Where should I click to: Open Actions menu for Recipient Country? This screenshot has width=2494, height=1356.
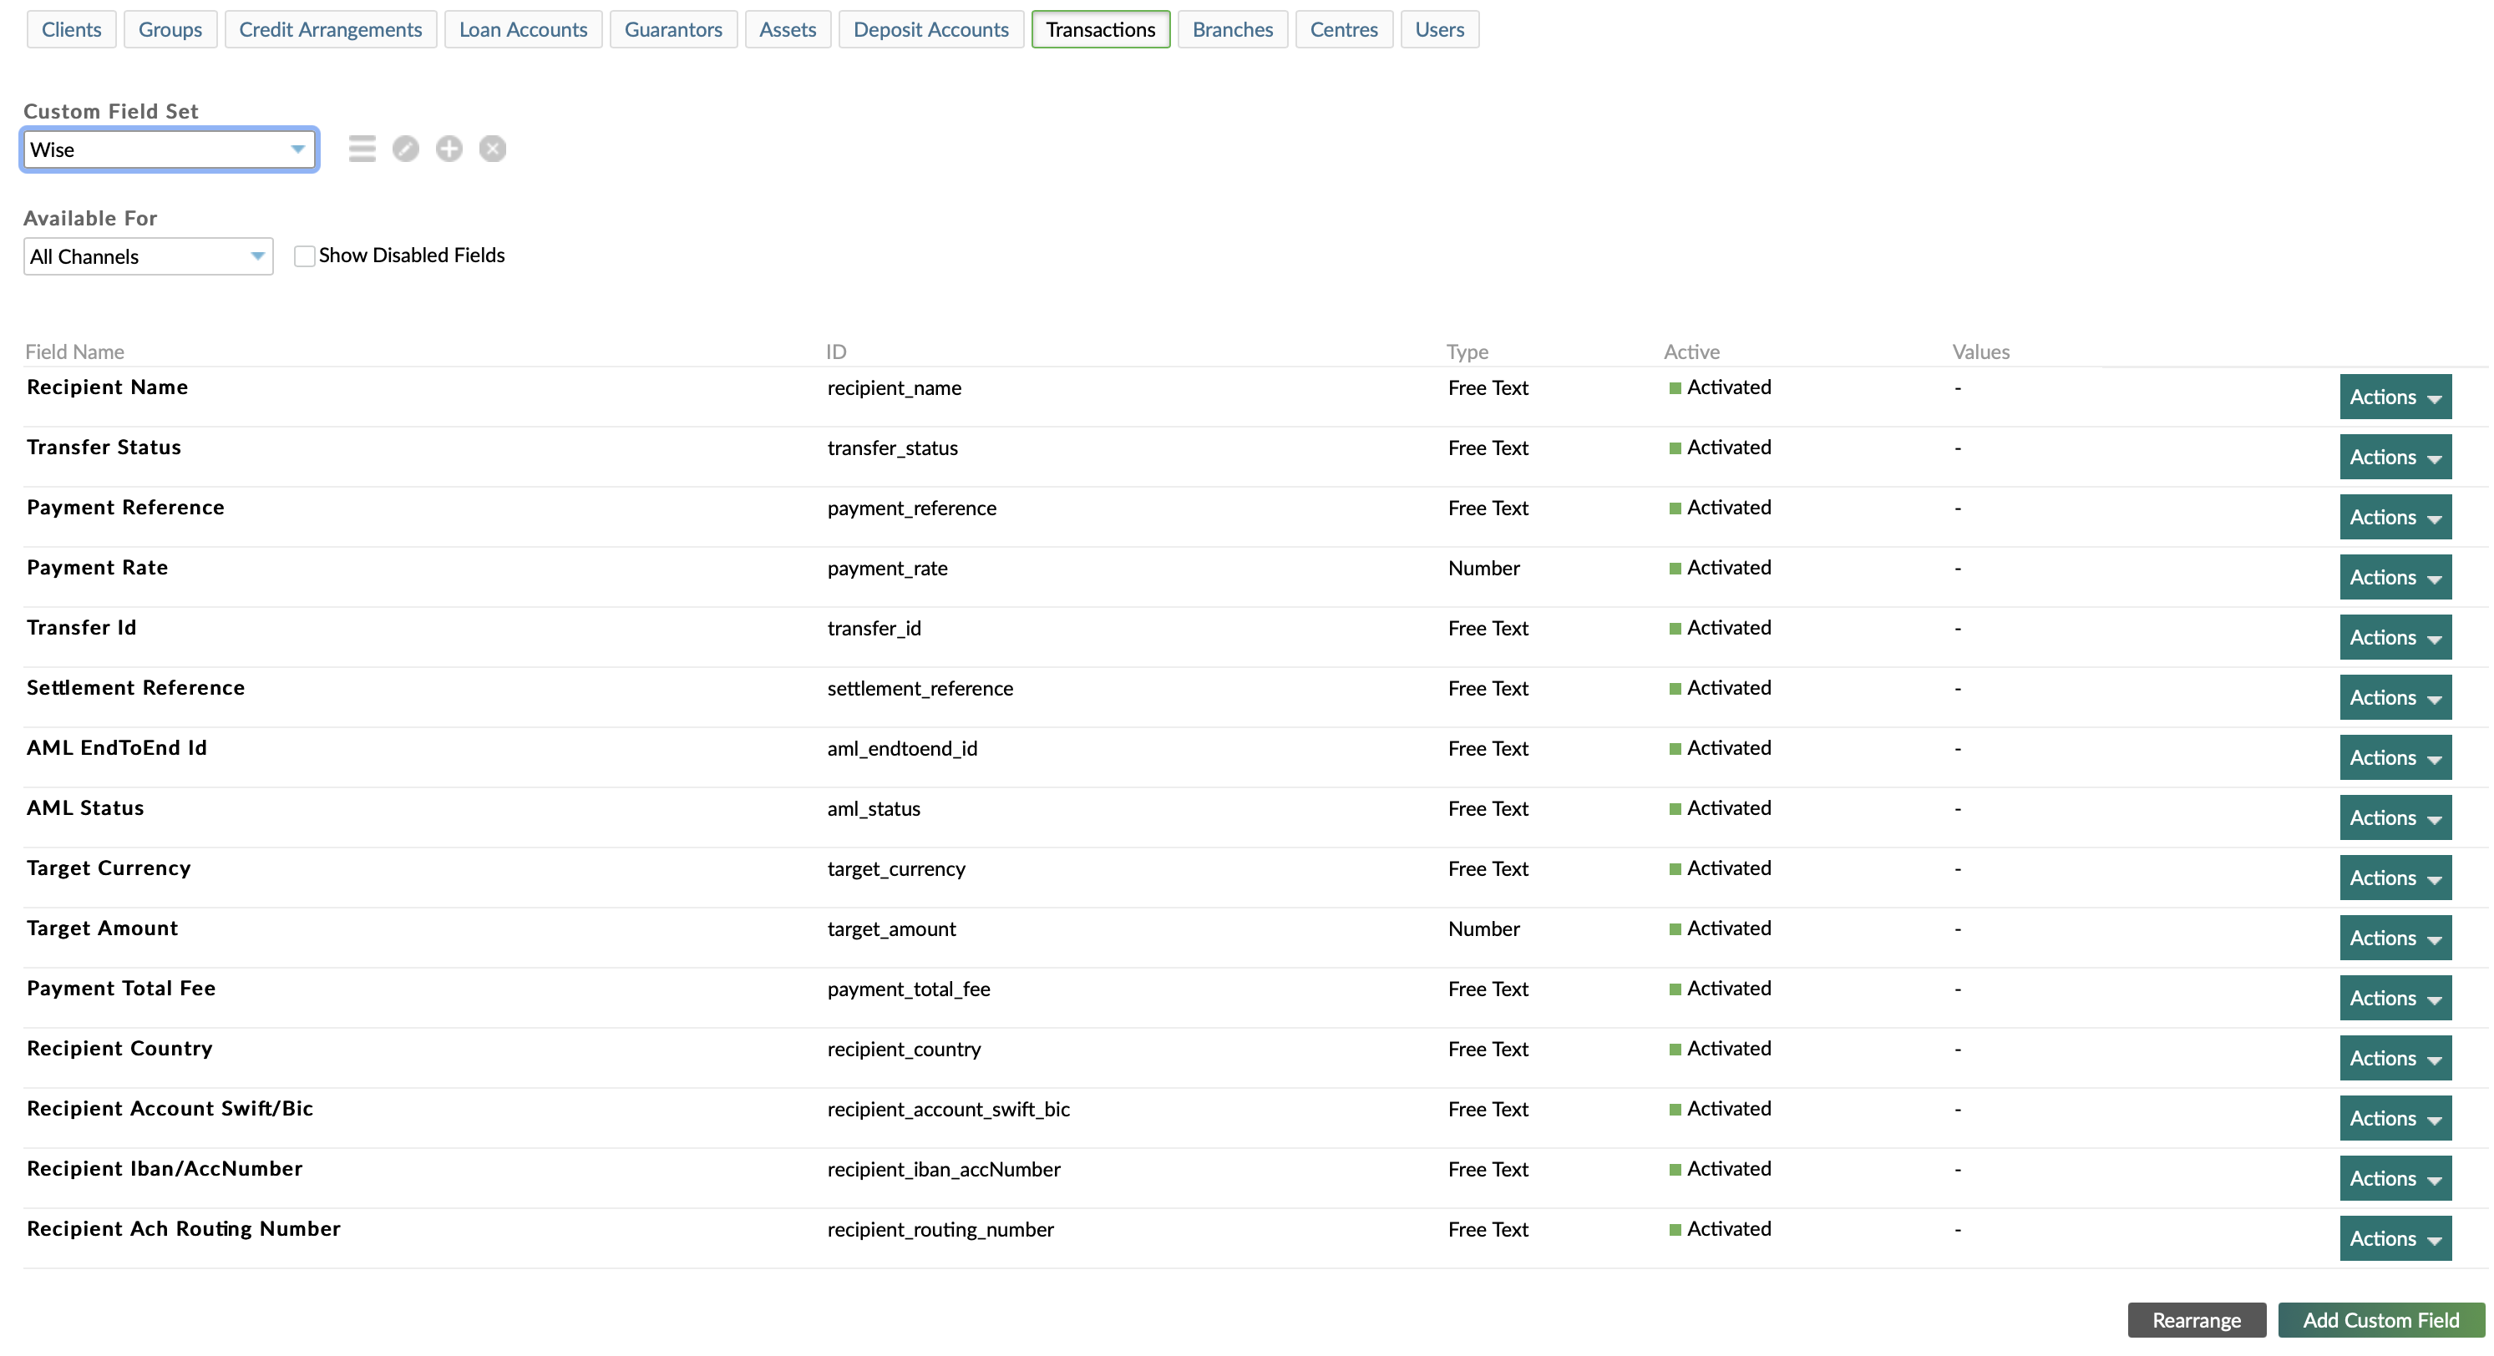[x=2395, y=1058]
